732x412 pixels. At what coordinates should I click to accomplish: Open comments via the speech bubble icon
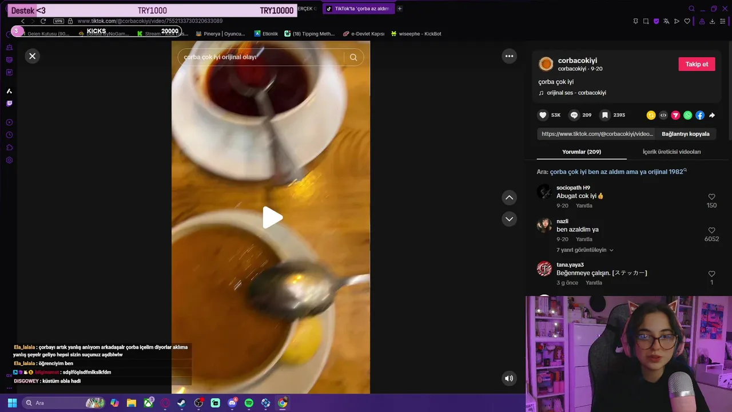tap(574, 115)
